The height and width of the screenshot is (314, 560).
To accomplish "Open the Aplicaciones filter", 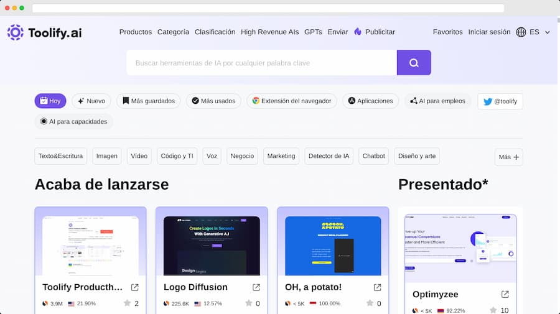I will point(371,101).
